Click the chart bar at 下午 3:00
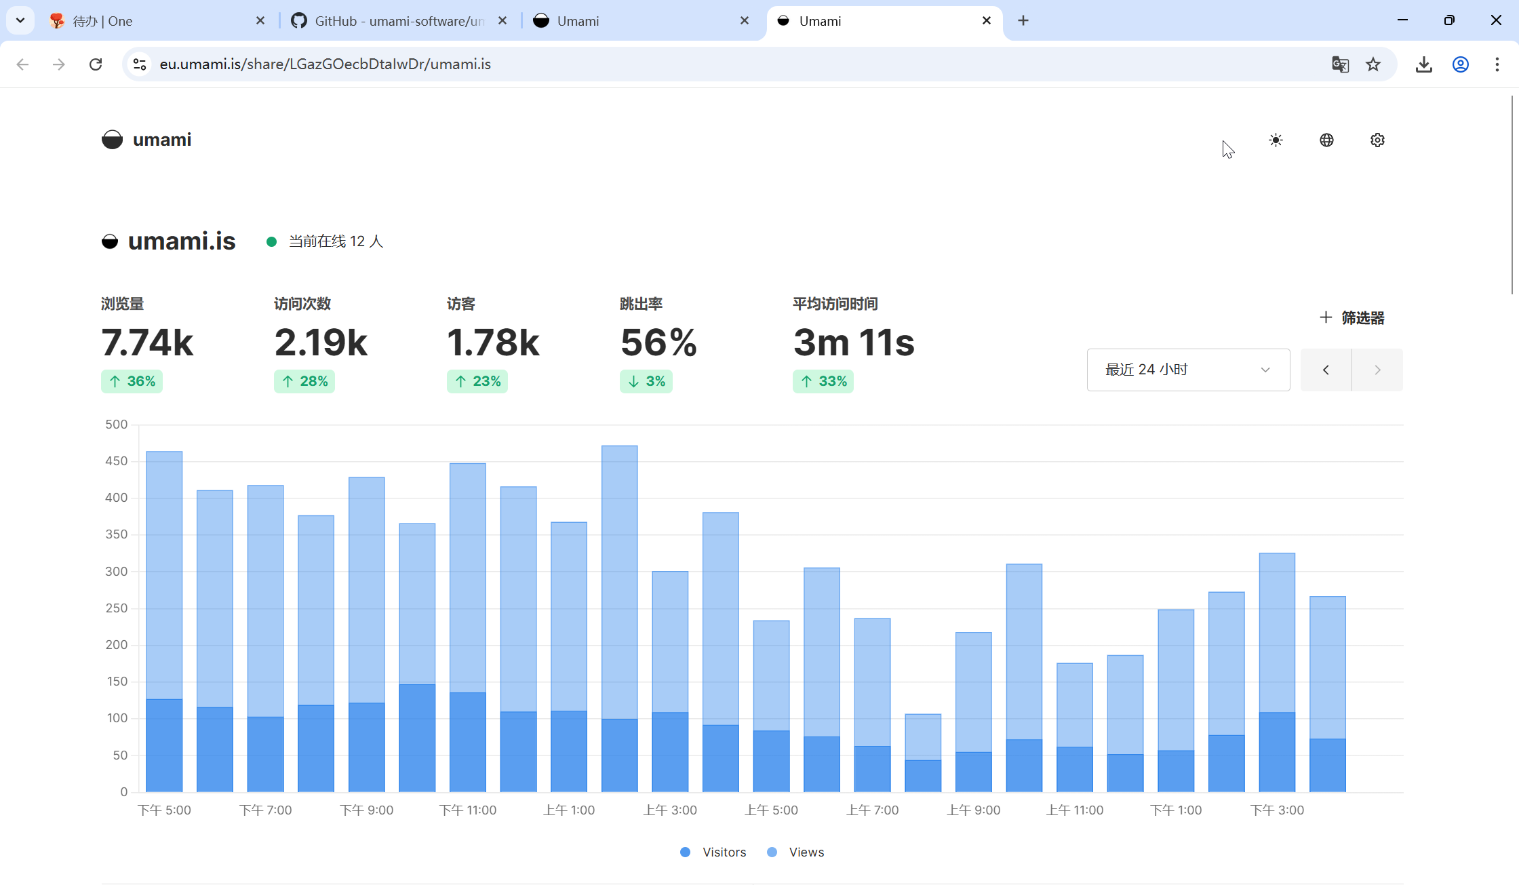1519x885 pixels. pos(1277,672)
